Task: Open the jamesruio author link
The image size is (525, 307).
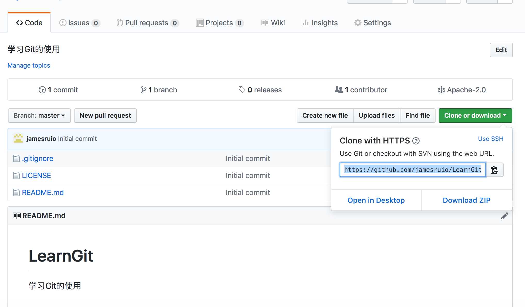Action: (41, 139)
